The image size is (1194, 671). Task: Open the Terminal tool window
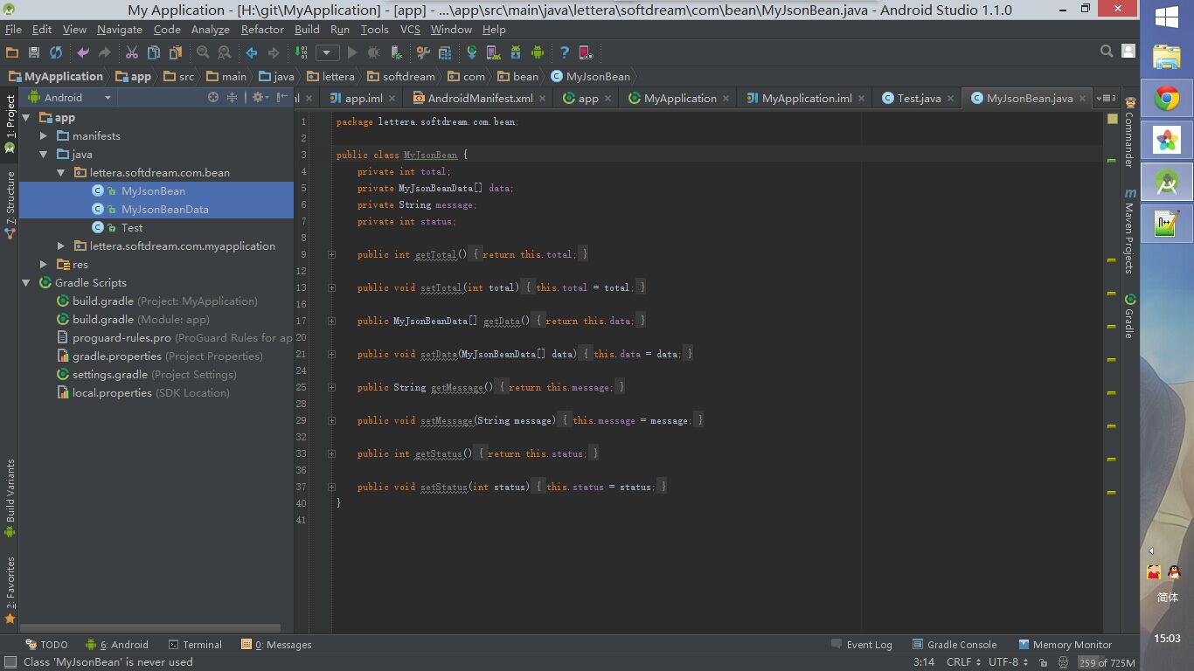(195, 645)
